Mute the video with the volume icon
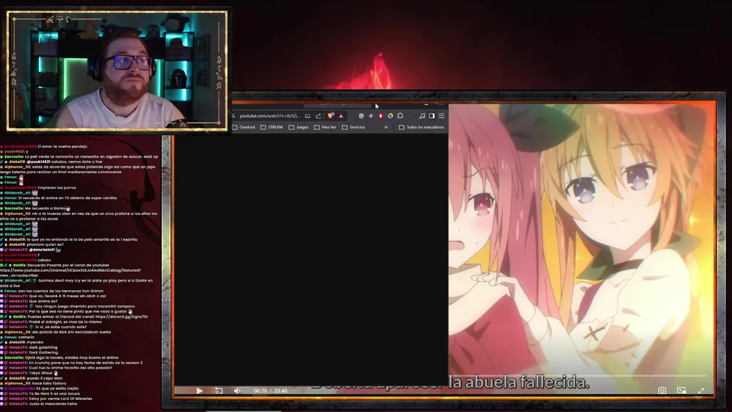The height and width of the screenshot is (412, 732). (x=237, y=391)
